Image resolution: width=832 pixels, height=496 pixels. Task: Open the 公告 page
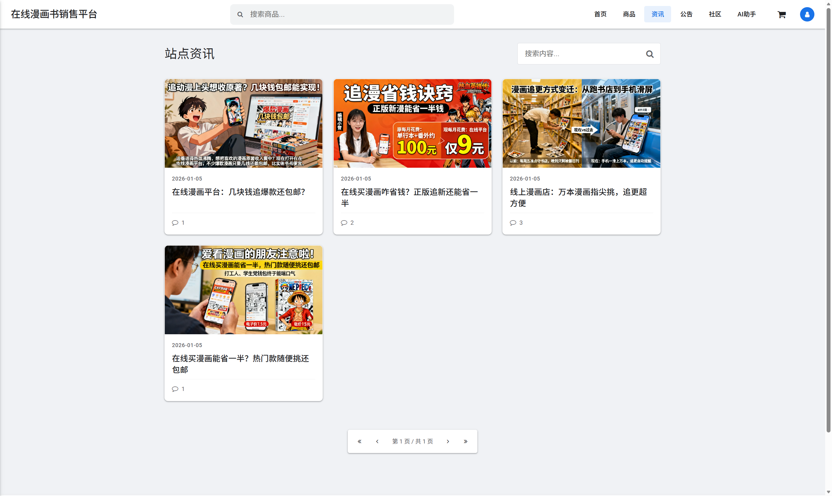(x=686, y=14)
